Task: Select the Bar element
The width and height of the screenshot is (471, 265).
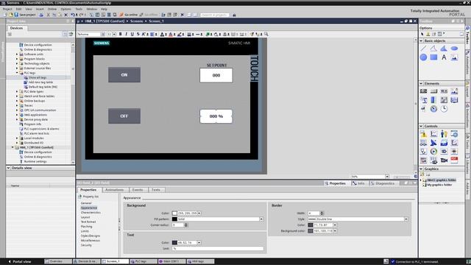Action: [433, 100]
